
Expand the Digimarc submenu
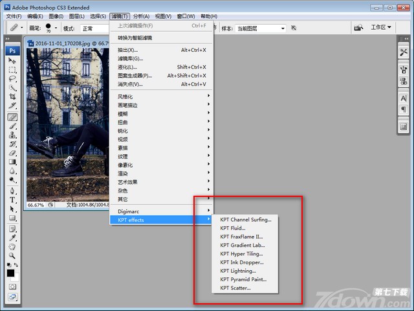click(x=162, y=211)
